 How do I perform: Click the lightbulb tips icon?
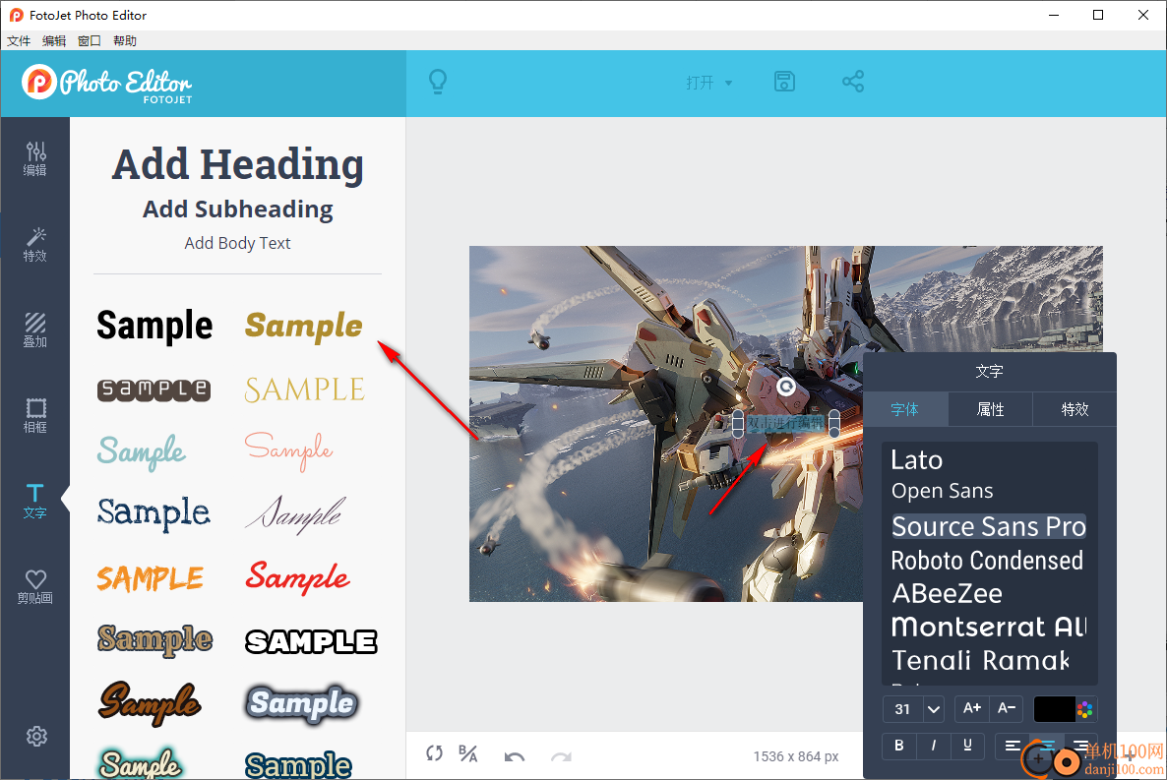[439, 82]
